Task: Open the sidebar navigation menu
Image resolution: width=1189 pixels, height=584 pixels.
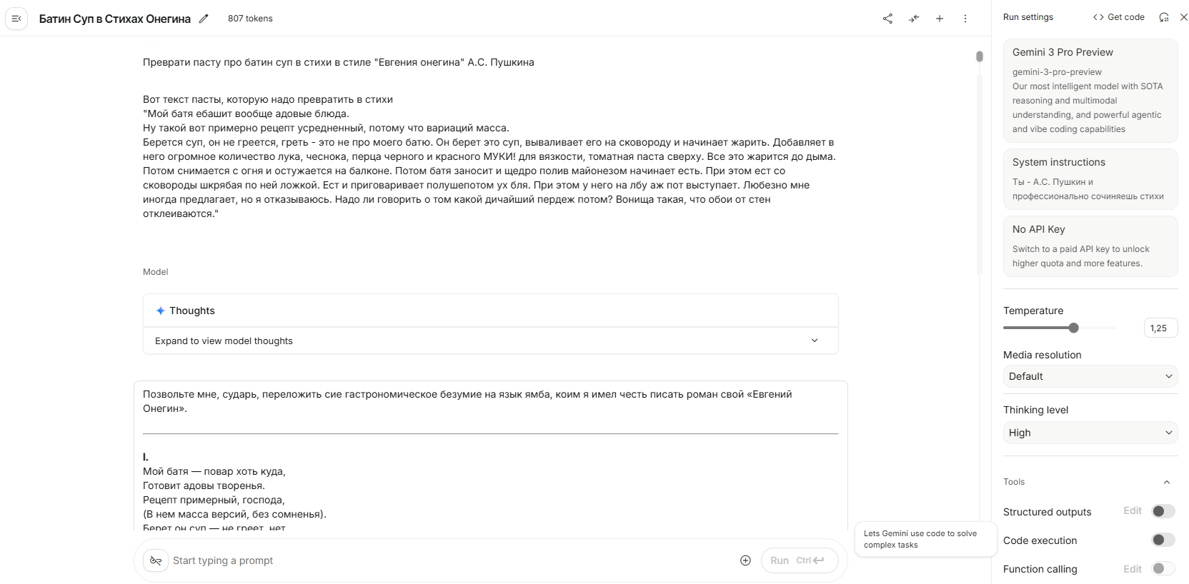Action: point(16,19)
